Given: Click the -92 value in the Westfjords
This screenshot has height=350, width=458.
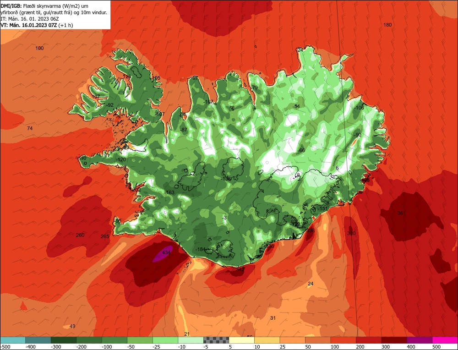Looking at the screenshot, I should pos(109,105).
